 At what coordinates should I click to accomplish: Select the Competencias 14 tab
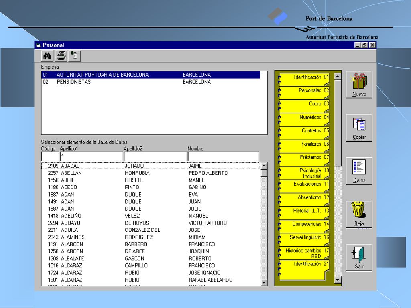[304, 225]
